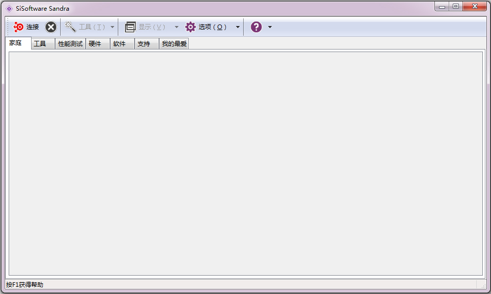This screenshot has width=491, height=294.
Task: Click the 显示(V) toolbar label
Action: pos(152,27)
